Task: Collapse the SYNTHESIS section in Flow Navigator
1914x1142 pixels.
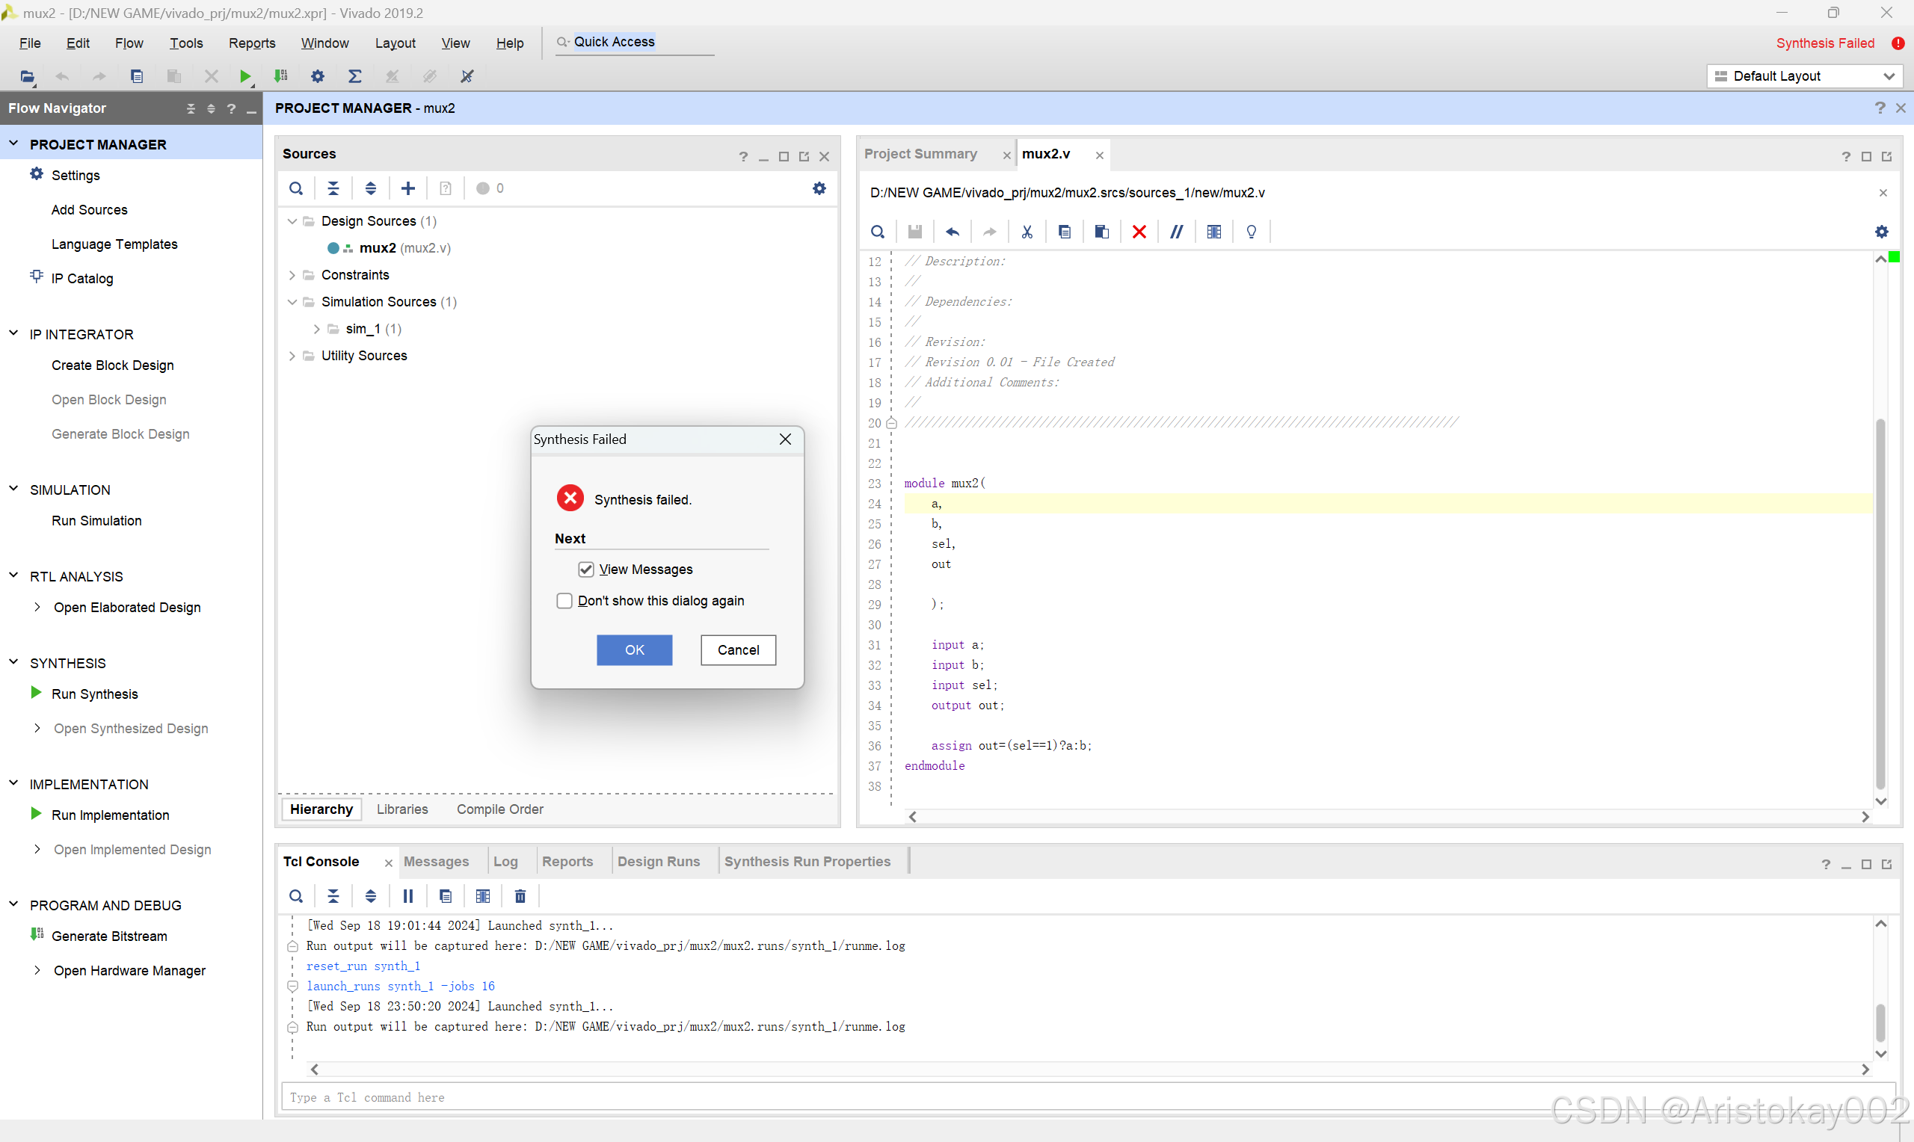Action: (14, 663)
